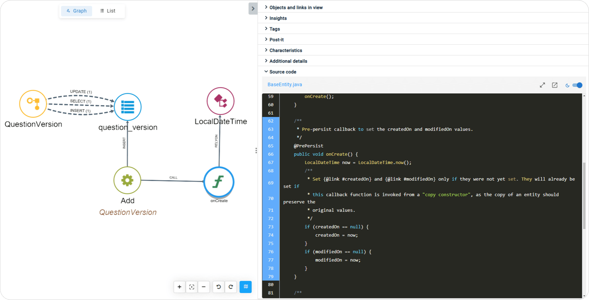589x300 pixels.
Task: Click the fit-to-screen icon
Action: coord(192,287)
